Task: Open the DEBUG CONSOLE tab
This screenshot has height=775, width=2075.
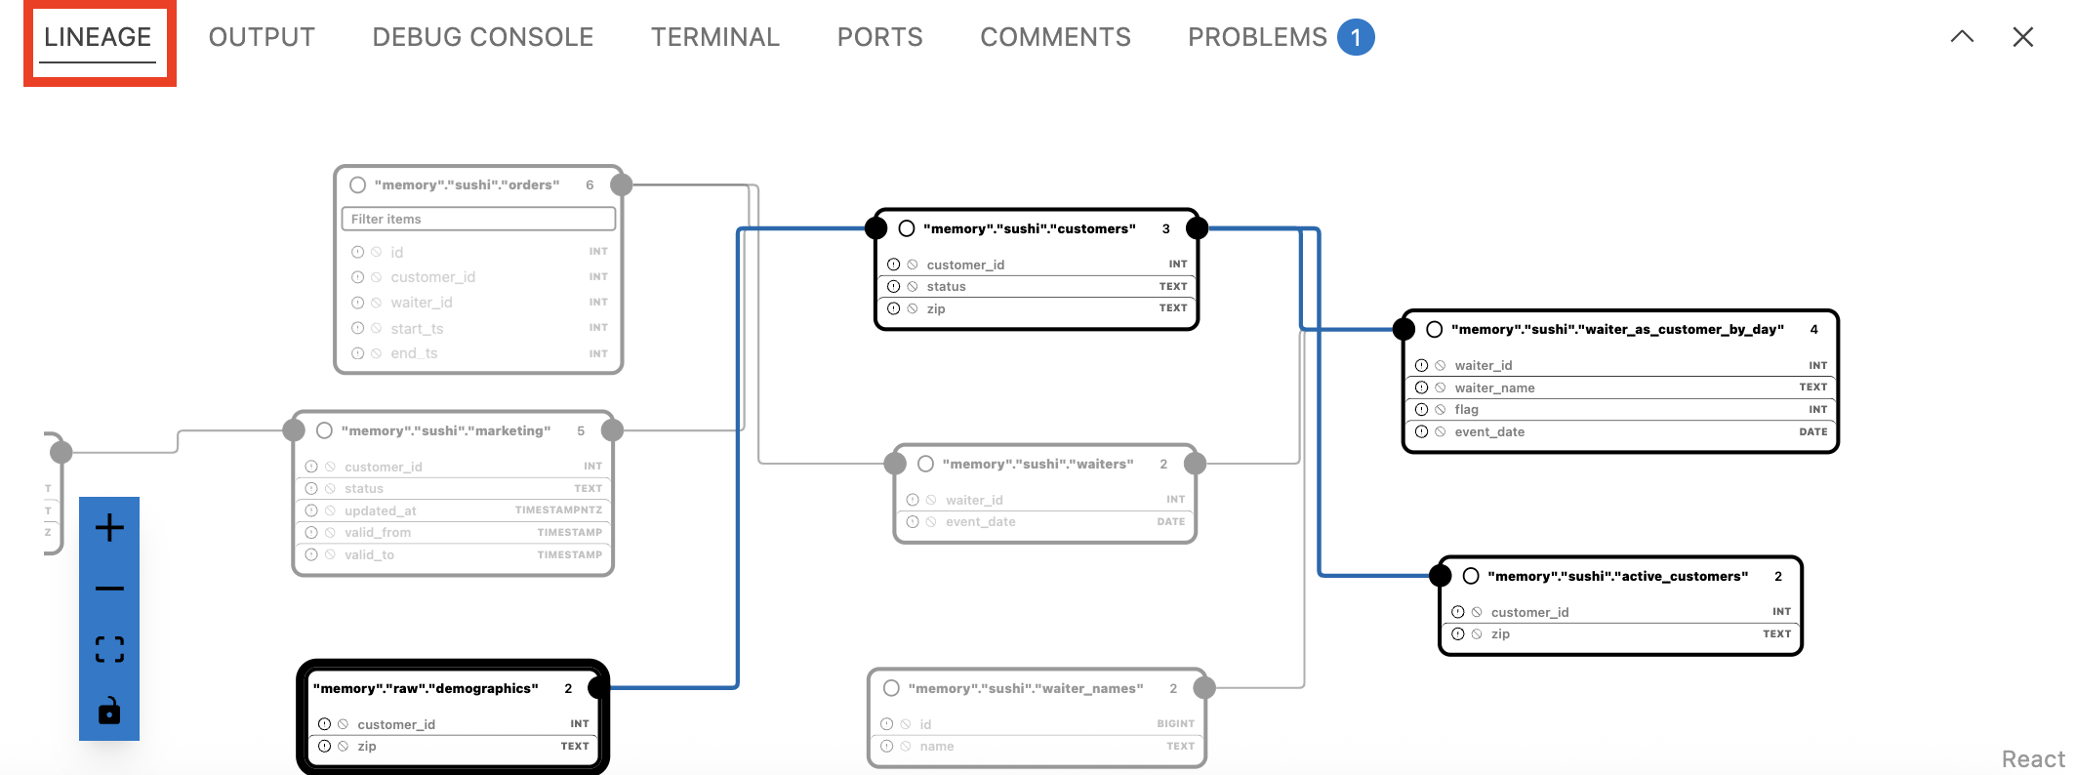Action: [x=483, y=37]
